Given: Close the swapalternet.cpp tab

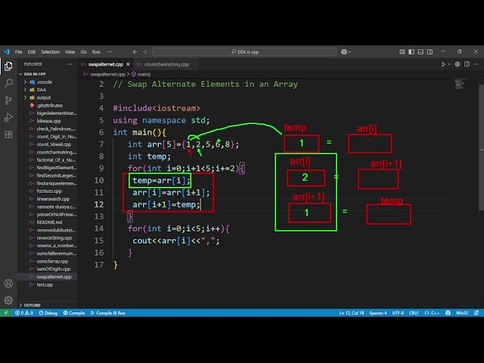Looking at the screenshot, I should click(128, 64).
